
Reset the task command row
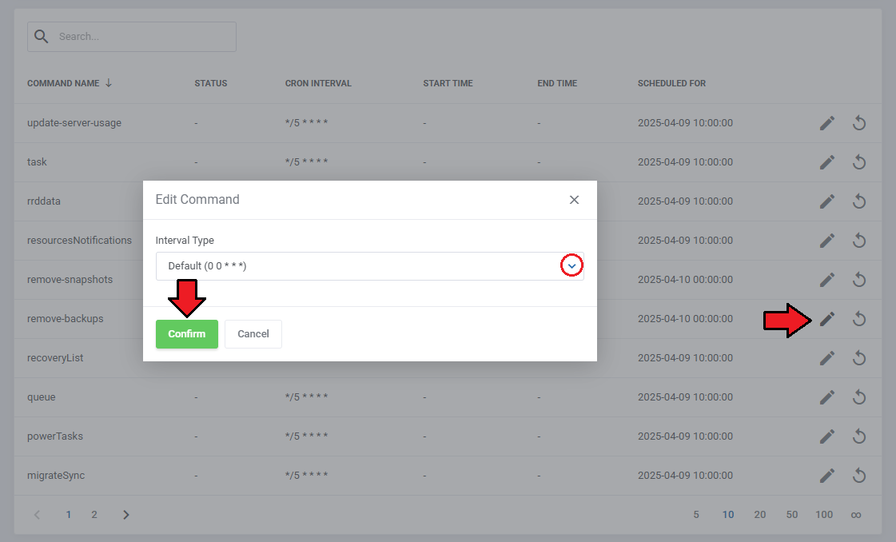coord(859,162)
